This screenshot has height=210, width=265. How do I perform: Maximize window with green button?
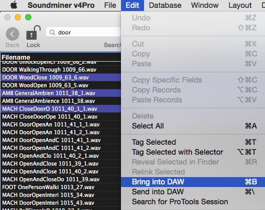[x=28, y=17]
